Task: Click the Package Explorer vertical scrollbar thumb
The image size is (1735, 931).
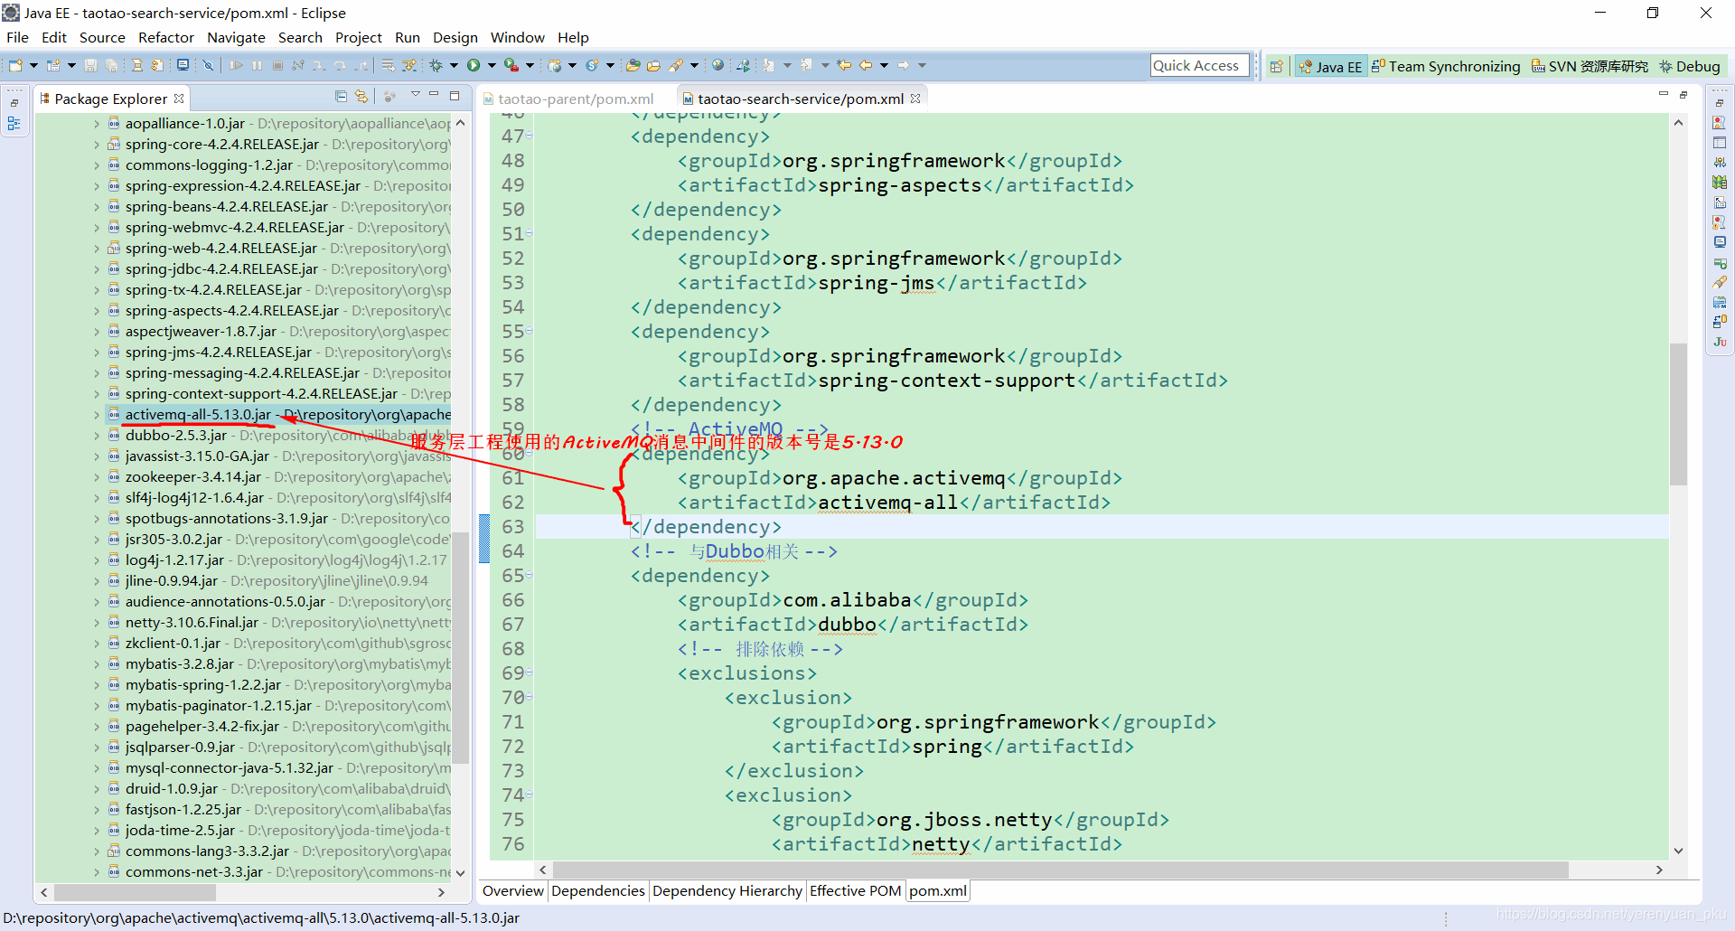Action: (x=460, y=647)
